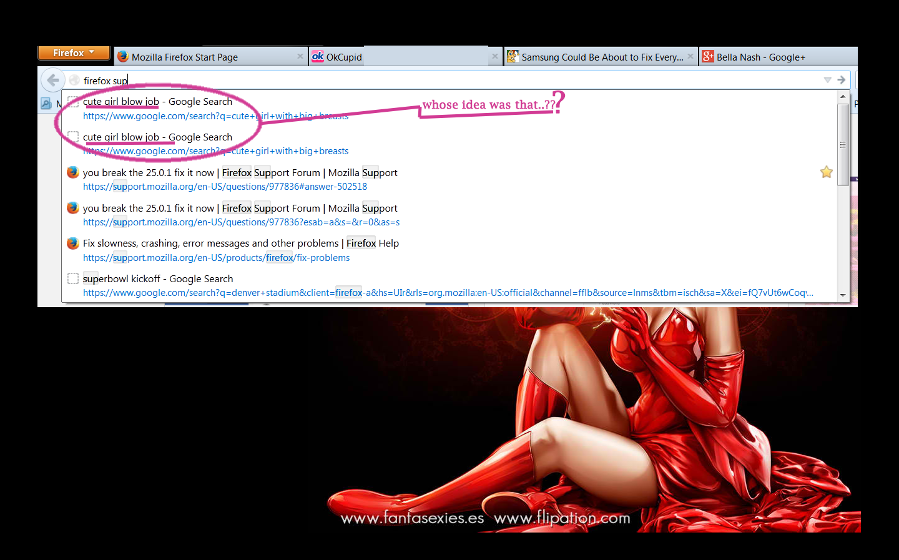Screen dimensions: 899x560
Task: Open the orange Firefox menu button
Action: 74,53
